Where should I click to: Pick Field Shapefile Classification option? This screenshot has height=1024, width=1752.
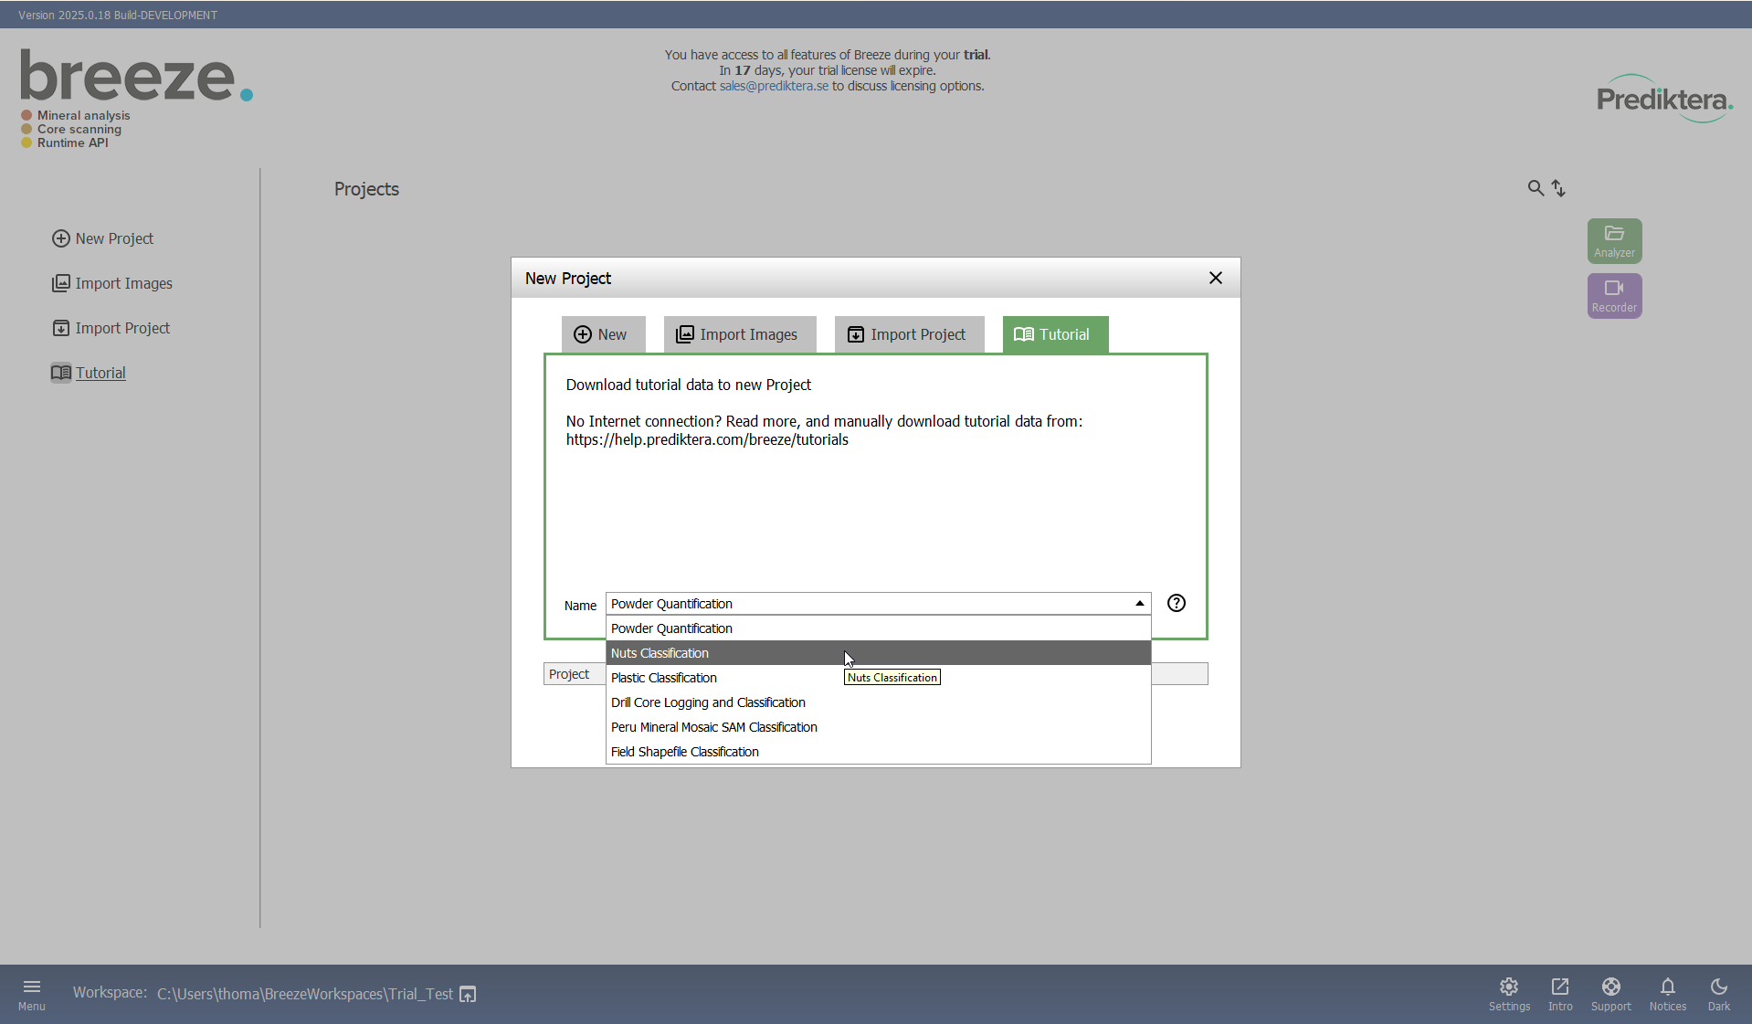tap(685, 752)
